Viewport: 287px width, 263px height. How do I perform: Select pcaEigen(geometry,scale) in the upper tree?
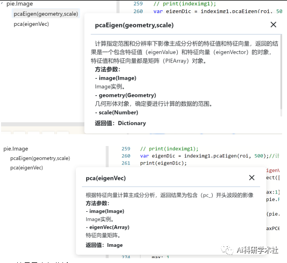click(x=46, y=13)
